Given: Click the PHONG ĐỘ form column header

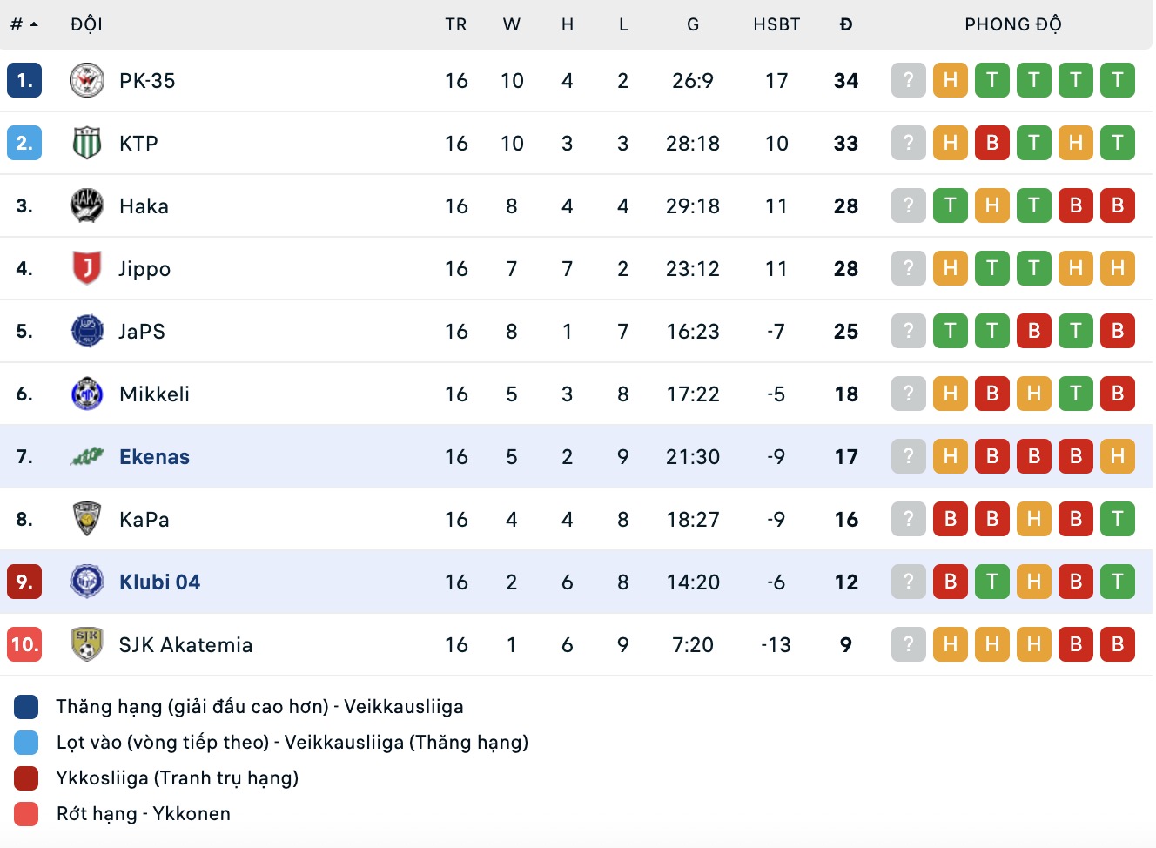Looking at the screenshot, I should (x=1013, y=25).
